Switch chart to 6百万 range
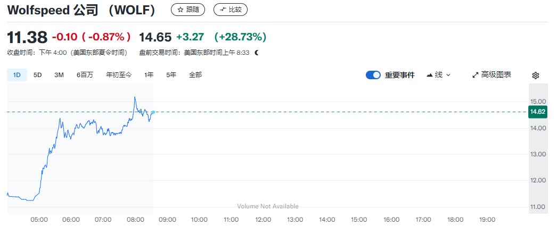The height and width of the screenshot is (235, 558). point(85,75)
